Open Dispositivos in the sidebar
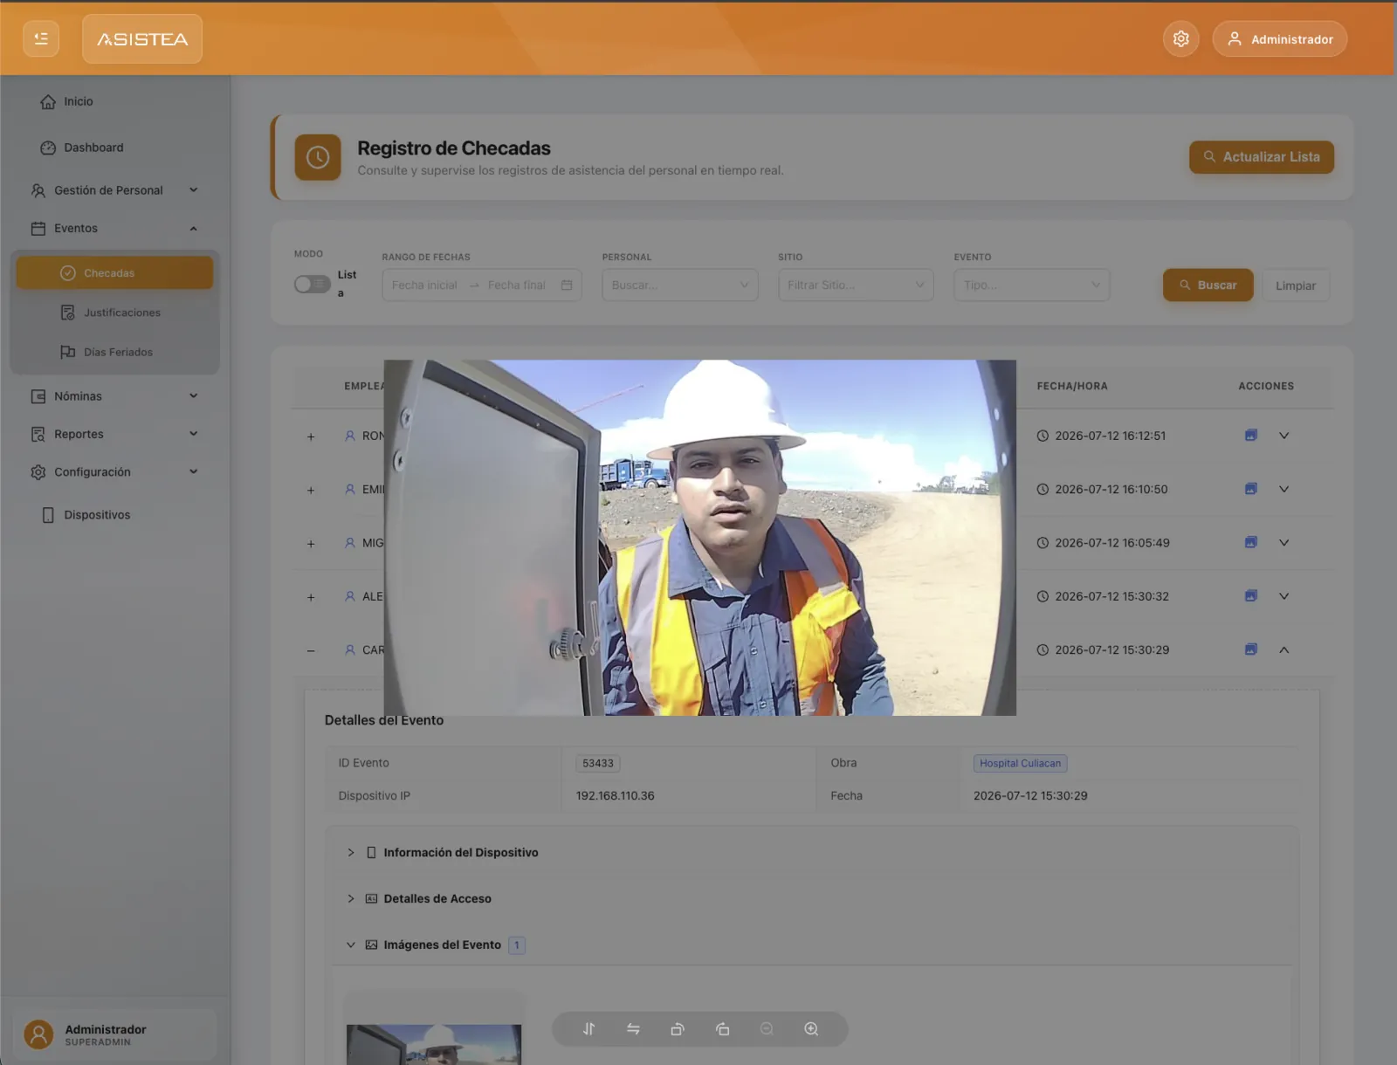 tap(114, 515)
